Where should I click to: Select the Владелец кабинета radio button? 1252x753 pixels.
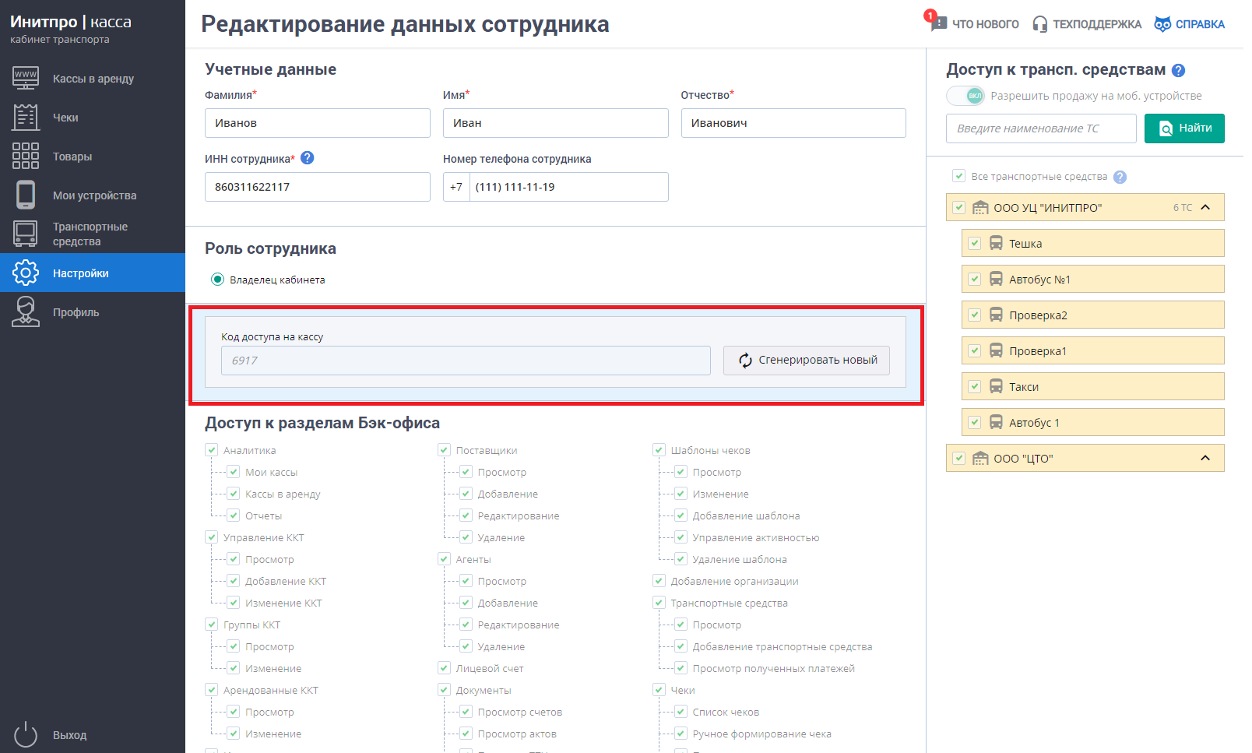point(218,280)
